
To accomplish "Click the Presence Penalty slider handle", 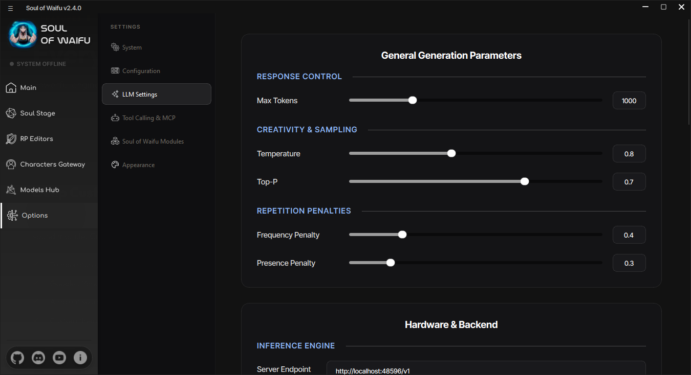I will (391, 263).
